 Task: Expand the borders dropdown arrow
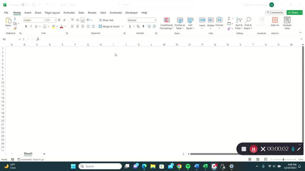tap(48, 26)
